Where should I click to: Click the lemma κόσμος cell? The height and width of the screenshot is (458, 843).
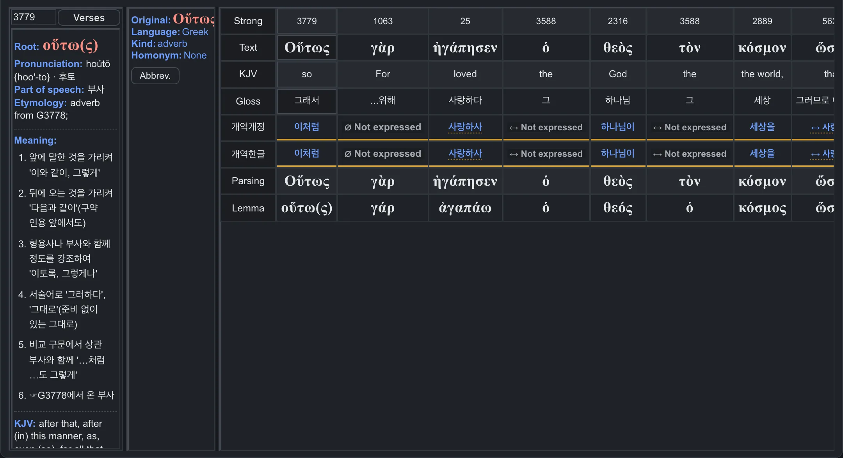coord(762,208)
